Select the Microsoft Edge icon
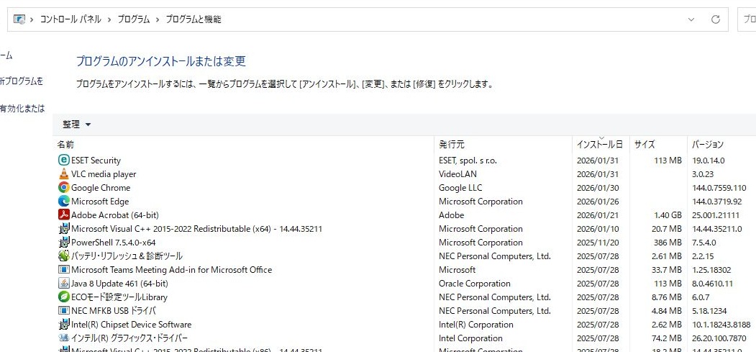Viewport: 756px width, 352px height. pos(63,202)
